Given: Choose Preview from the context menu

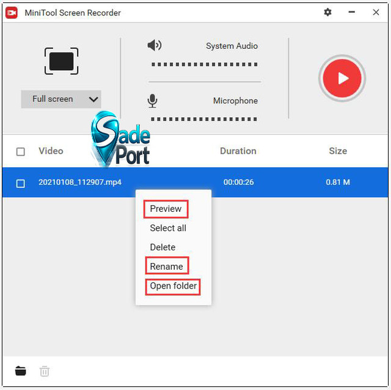Looking at the screenshot, I should point(166,209).
